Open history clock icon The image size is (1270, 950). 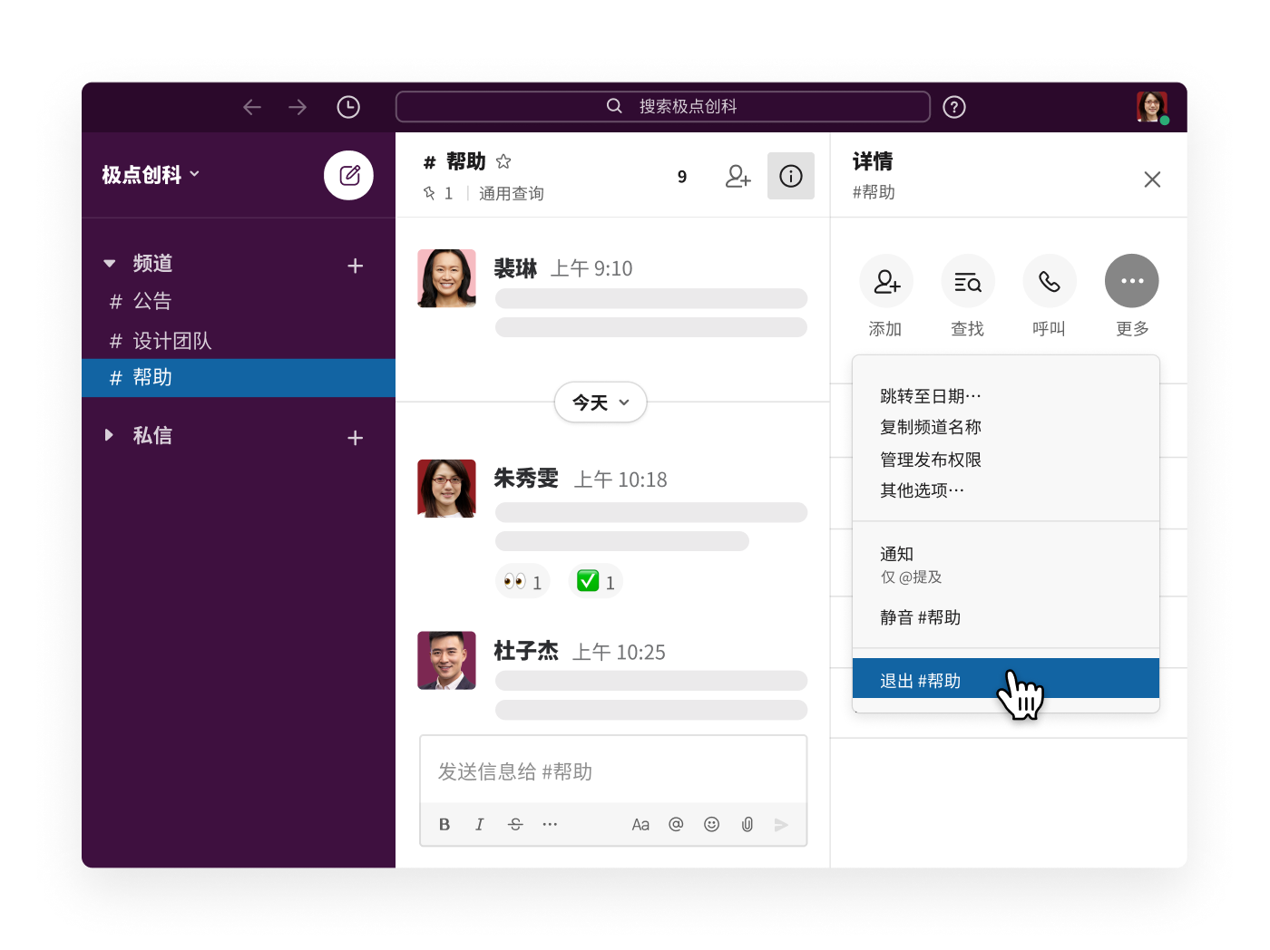348,107
